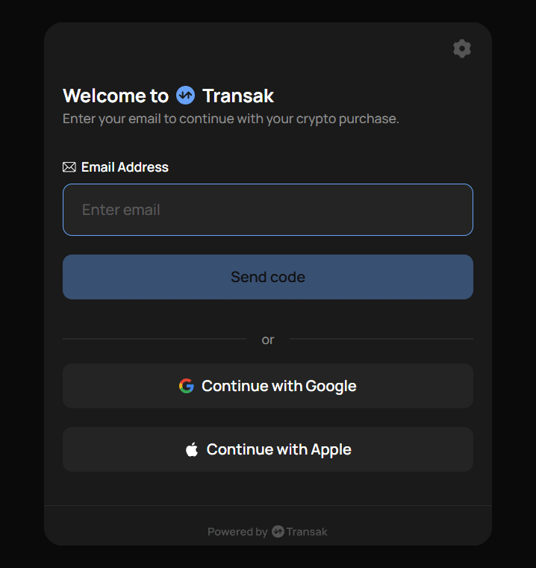The height and width of the screenshot is (568, 536).
Task: Open settings via the gear icon
Action: coord(461,49)
